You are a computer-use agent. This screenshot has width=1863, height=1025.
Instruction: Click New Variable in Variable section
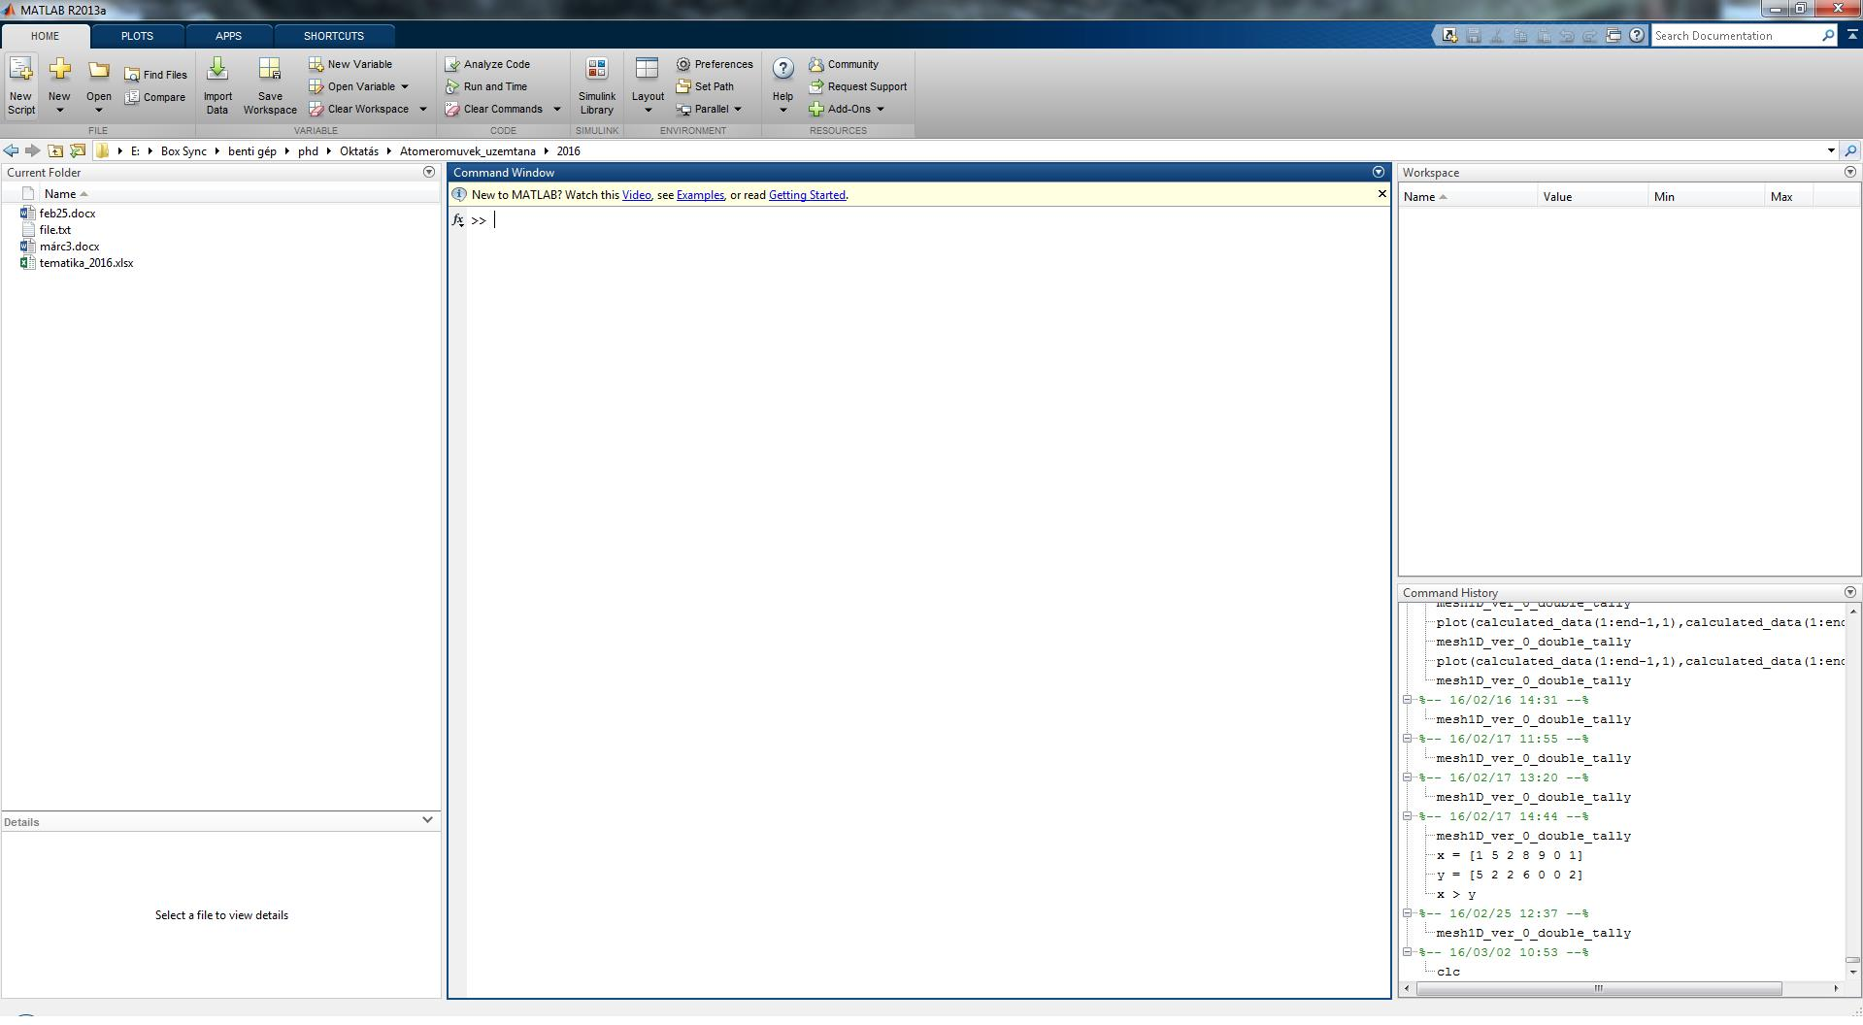pyautogui.click(x=350, y=64)
